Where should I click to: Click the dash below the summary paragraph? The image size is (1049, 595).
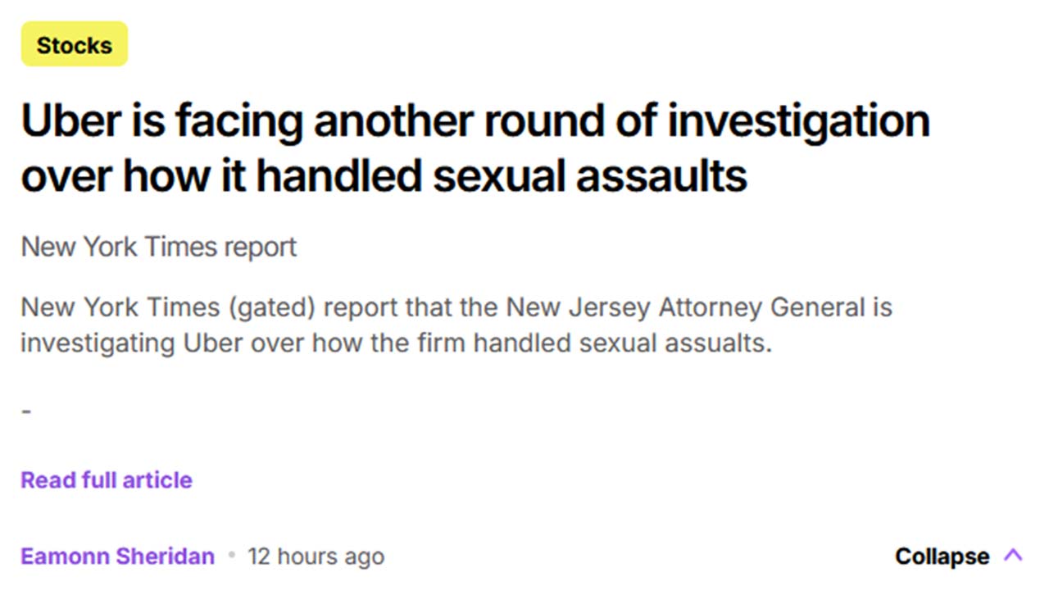pyautogui.click(x=26, y=411)
